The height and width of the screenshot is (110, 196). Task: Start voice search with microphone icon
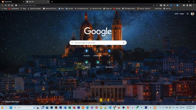point(124,43)
